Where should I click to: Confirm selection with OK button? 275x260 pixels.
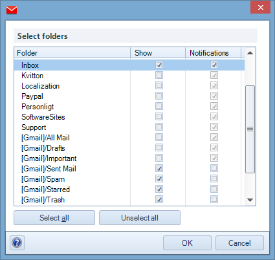click(x=187, y=243)
